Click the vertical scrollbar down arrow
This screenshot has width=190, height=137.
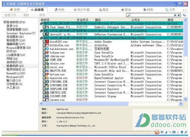tap(185, 99)
